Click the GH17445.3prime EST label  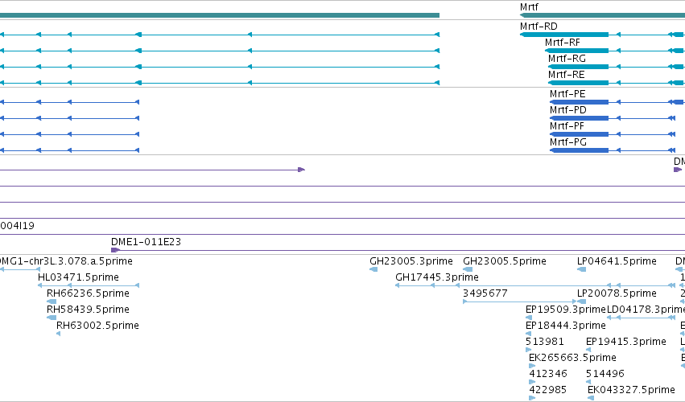tap(437, 277)
